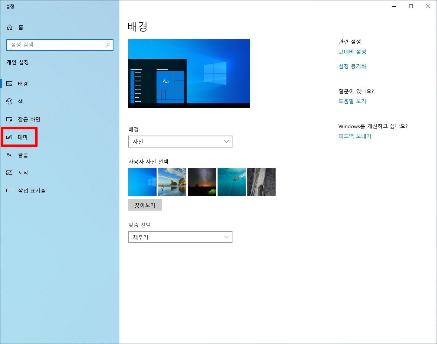Expand the 배경 dropdown showing 사진
The width and height of the screenshot is (437, 344).
tap(180, 142)
